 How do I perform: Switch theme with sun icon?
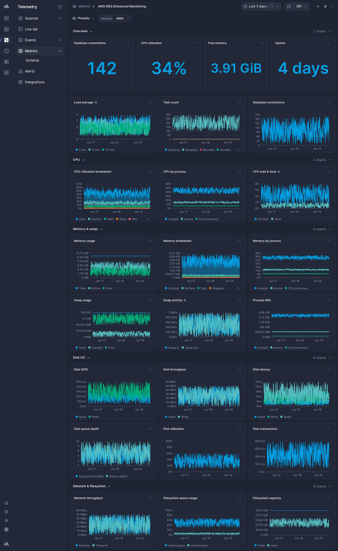pos(6,521)
